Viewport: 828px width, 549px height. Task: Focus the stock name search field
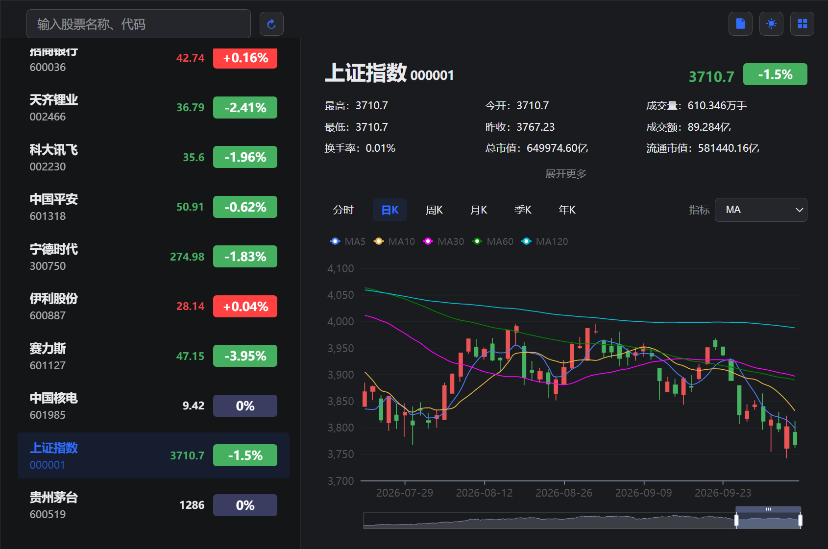pos(139,24)
